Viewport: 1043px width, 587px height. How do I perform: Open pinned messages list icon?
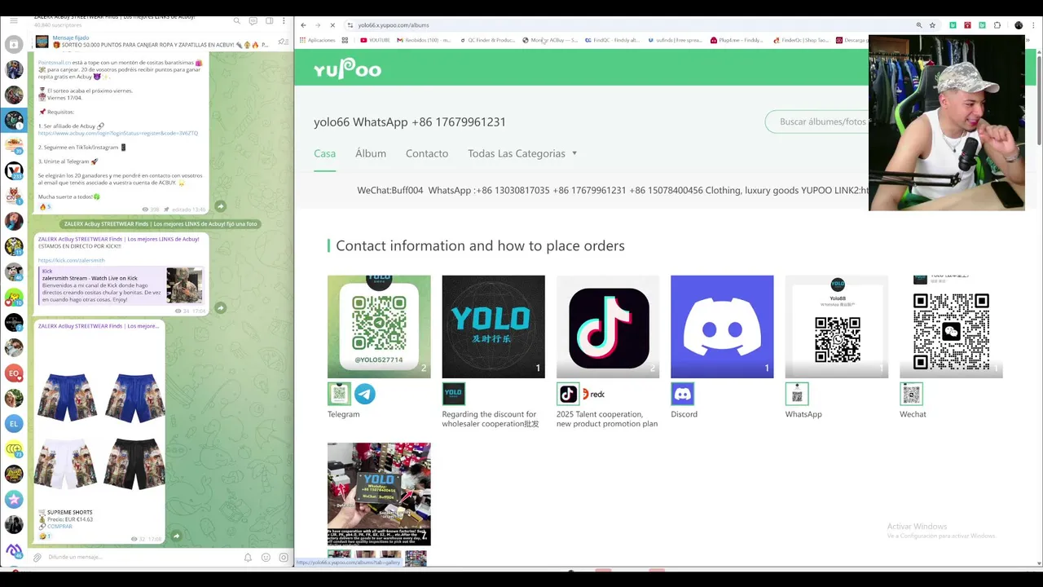(283, 42)
